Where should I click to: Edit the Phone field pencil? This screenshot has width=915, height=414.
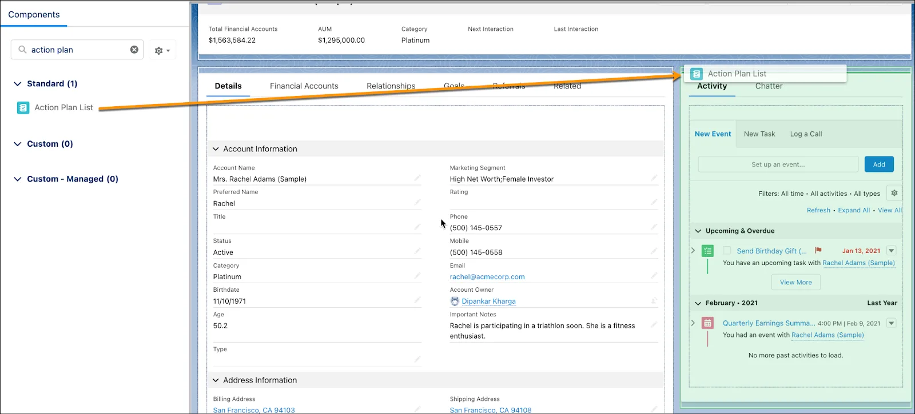(654, 227)
